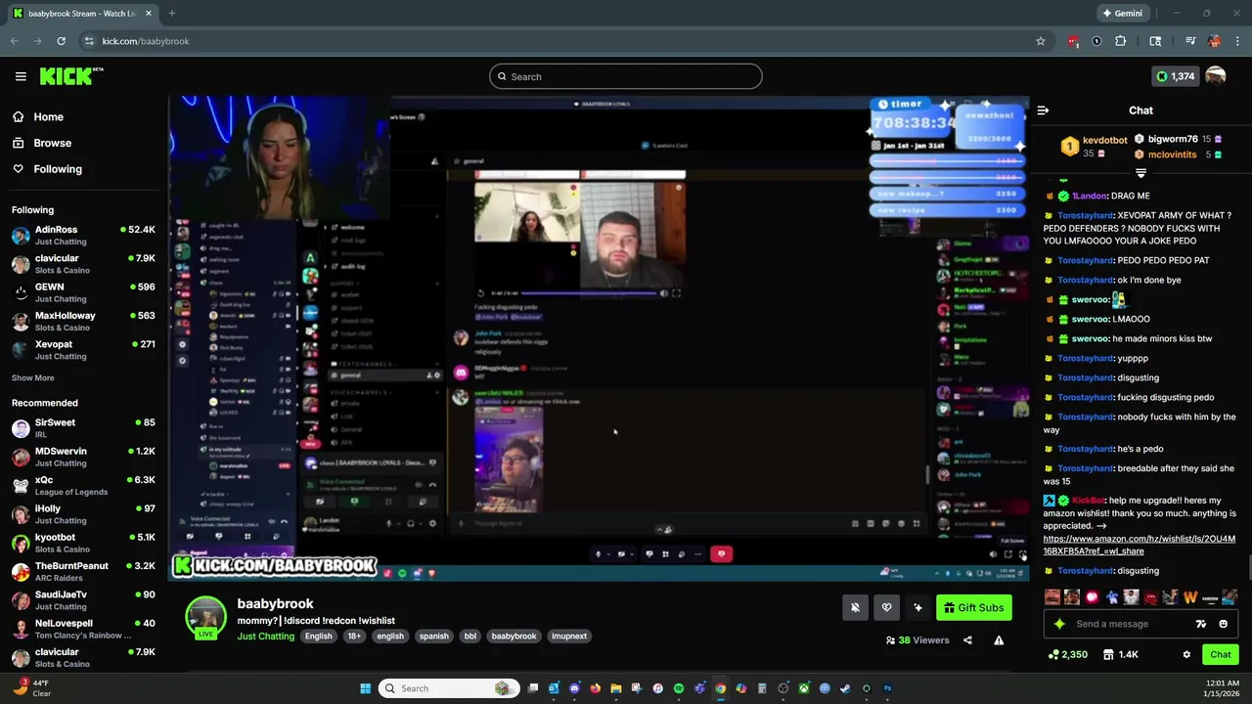Pick the orange W quick emote
Screen dimensions: 1252x704
coord(1190,597)
